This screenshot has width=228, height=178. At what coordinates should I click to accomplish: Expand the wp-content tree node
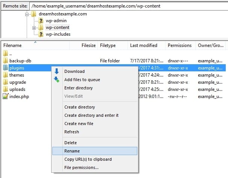(x=34, y=28)
